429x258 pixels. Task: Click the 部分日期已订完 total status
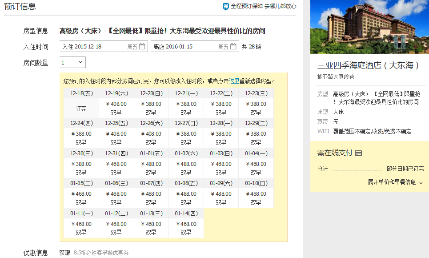(405, 169)
